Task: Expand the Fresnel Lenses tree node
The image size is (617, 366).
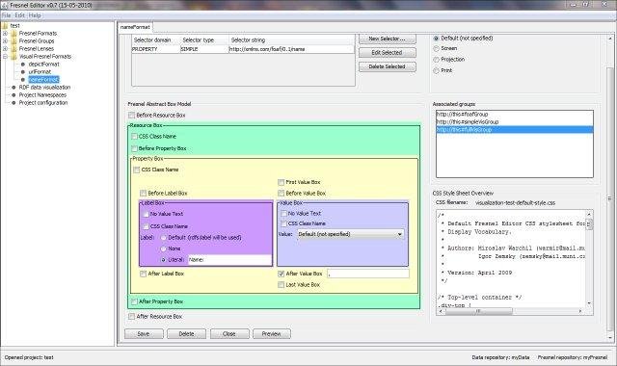Action: [5, 49]
